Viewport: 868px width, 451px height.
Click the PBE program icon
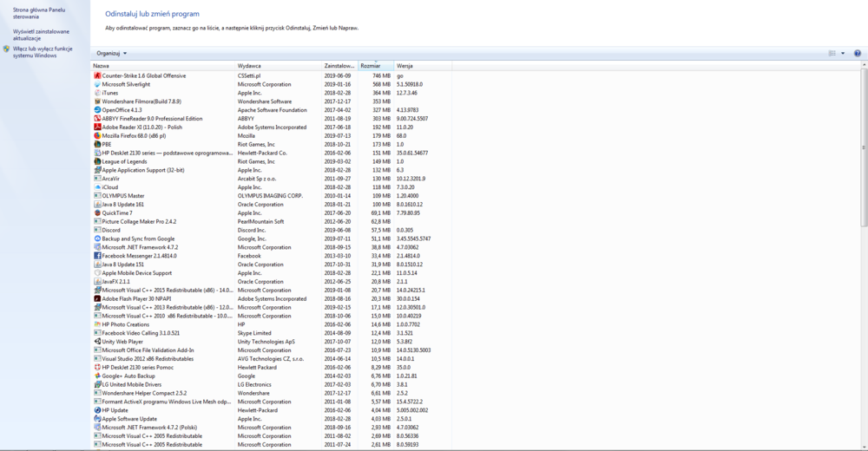click(97, 145)
